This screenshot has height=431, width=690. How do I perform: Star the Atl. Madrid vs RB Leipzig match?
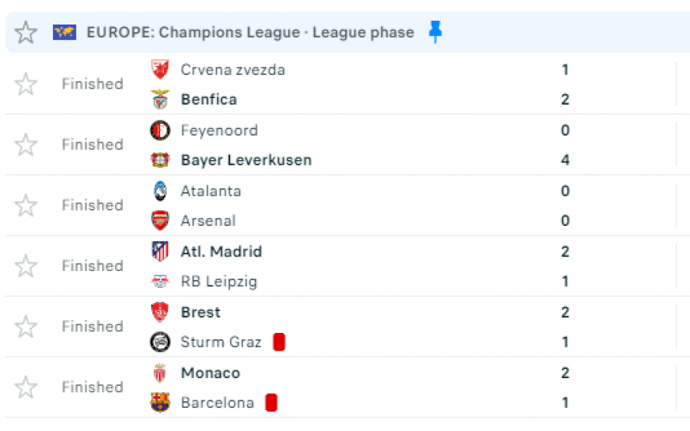[26, 266]
